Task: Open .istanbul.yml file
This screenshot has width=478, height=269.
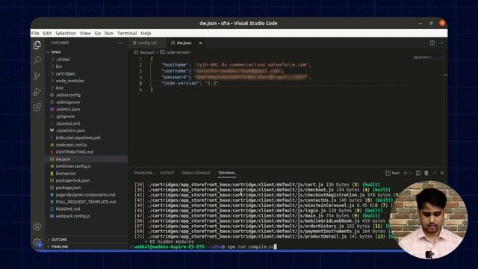Action: [x=87, y=123]
